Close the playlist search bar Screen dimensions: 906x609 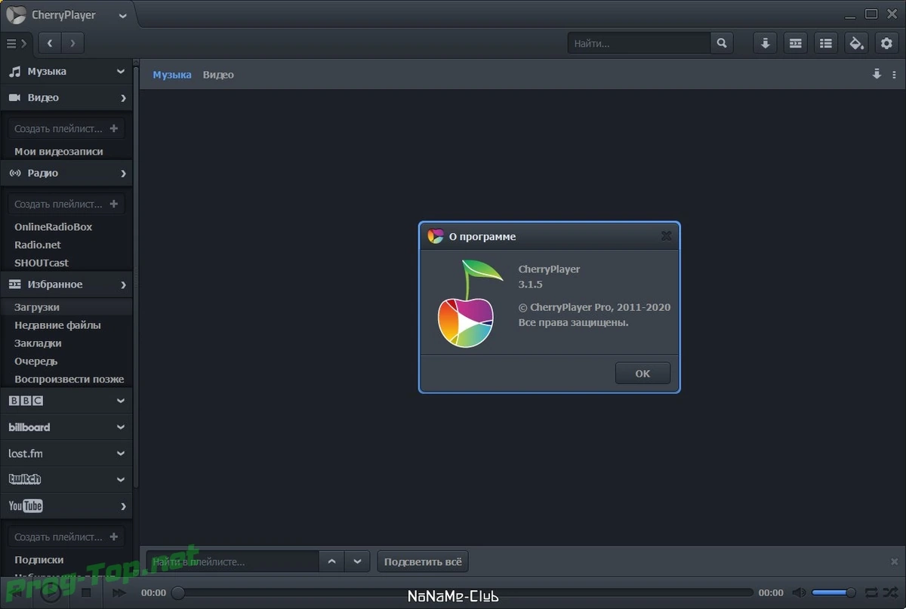coord(895,561)
